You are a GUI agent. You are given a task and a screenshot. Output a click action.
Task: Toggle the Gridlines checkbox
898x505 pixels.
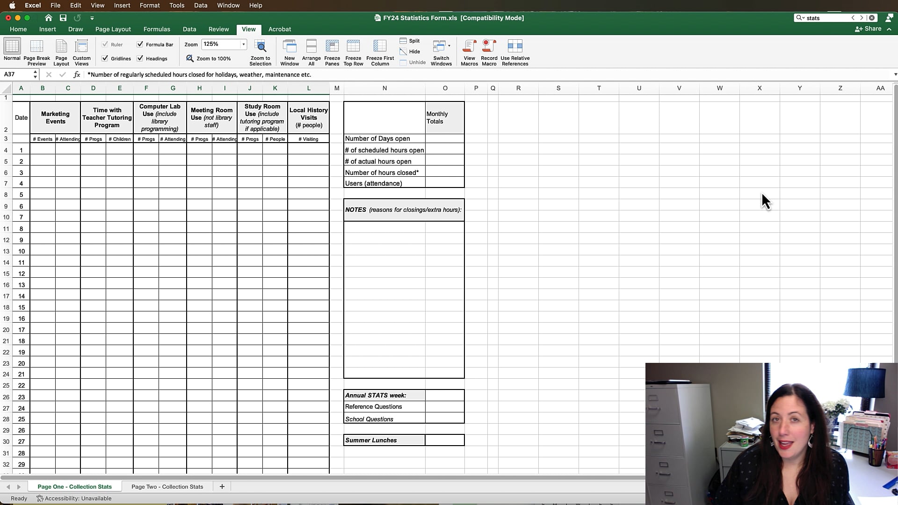coord(105,58)
